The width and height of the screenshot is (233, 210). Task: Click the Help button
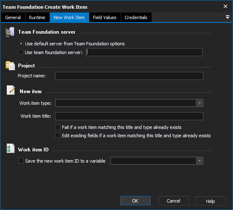[210, 201]
